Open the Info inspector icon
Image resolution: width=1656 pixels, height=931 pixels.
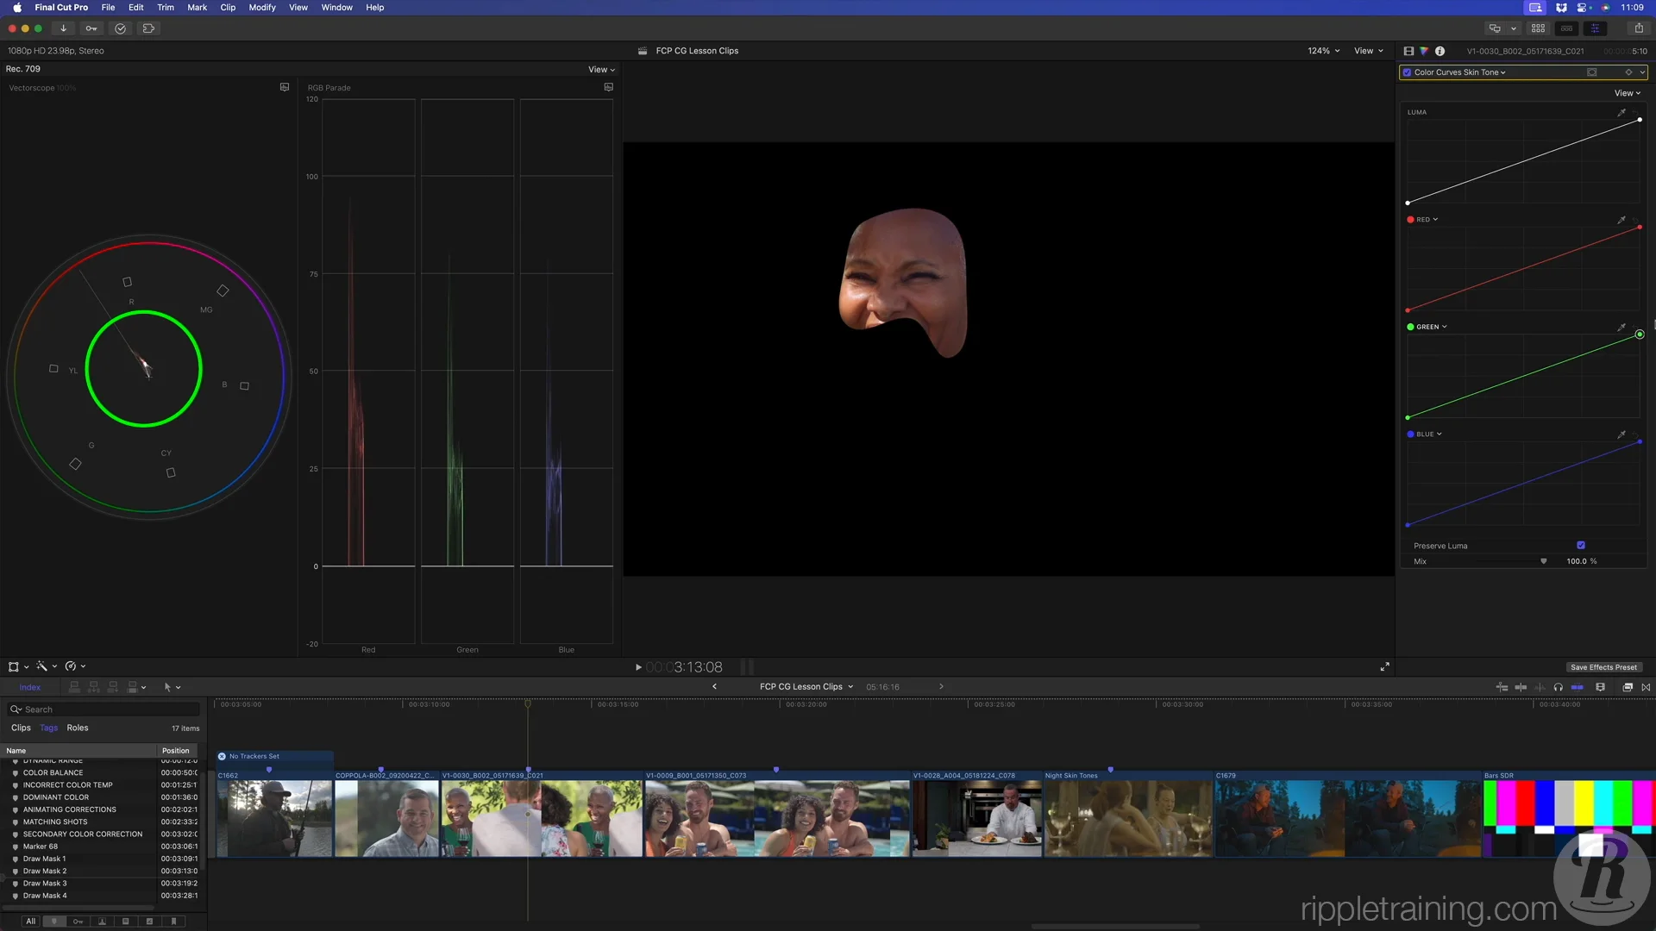[x=1440, y=51]
